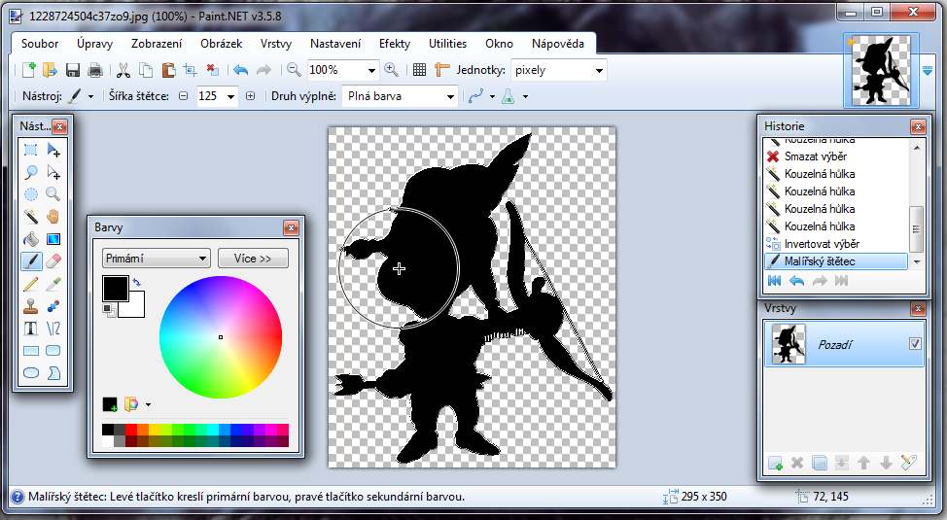The height and width of the screenshot is (520, 947).
Task: Toggle visibility checkbox of Pozadí layer
Action: (913, 344)
